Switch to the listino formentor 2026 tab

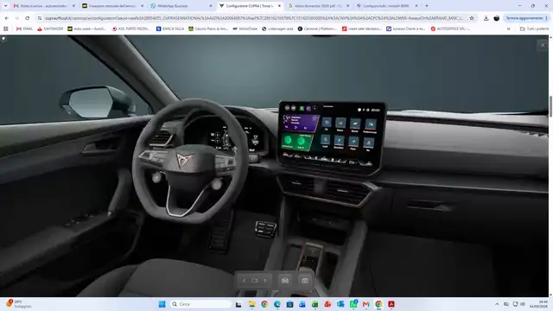coord(318,6)
